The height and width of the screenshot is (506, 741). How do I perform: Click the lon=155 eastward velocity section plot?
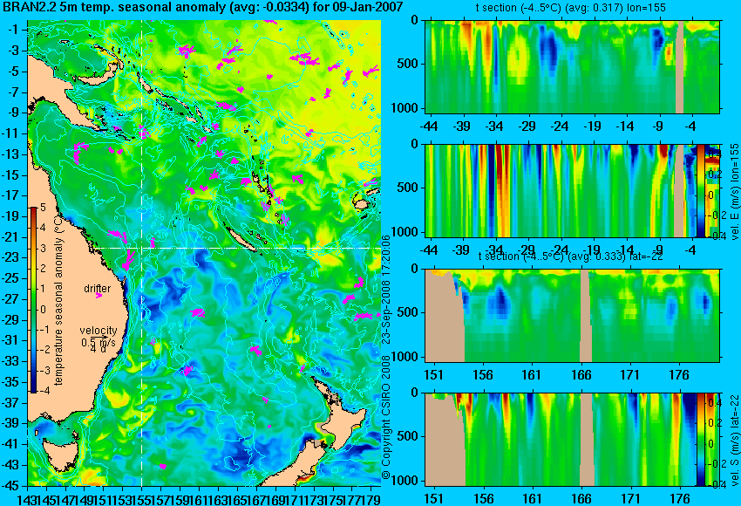coord(572,190)
